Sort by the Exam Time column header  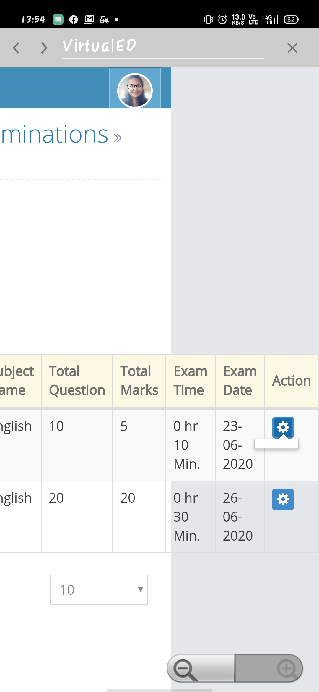(x=191, y=381)
